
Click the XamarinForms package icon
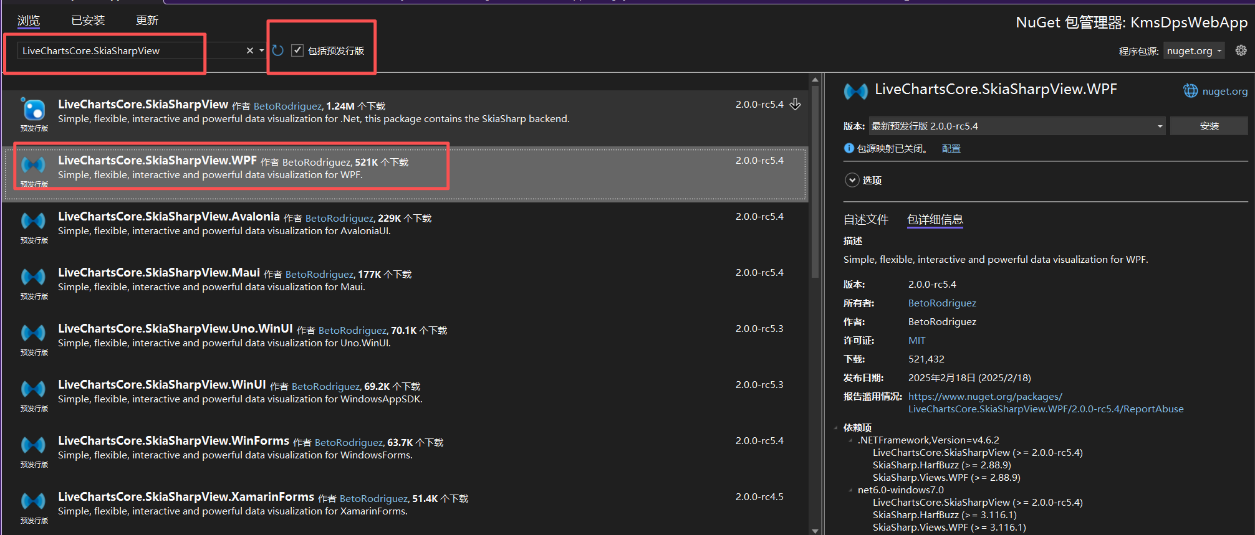pyautogui.click(x=34, y=501)
